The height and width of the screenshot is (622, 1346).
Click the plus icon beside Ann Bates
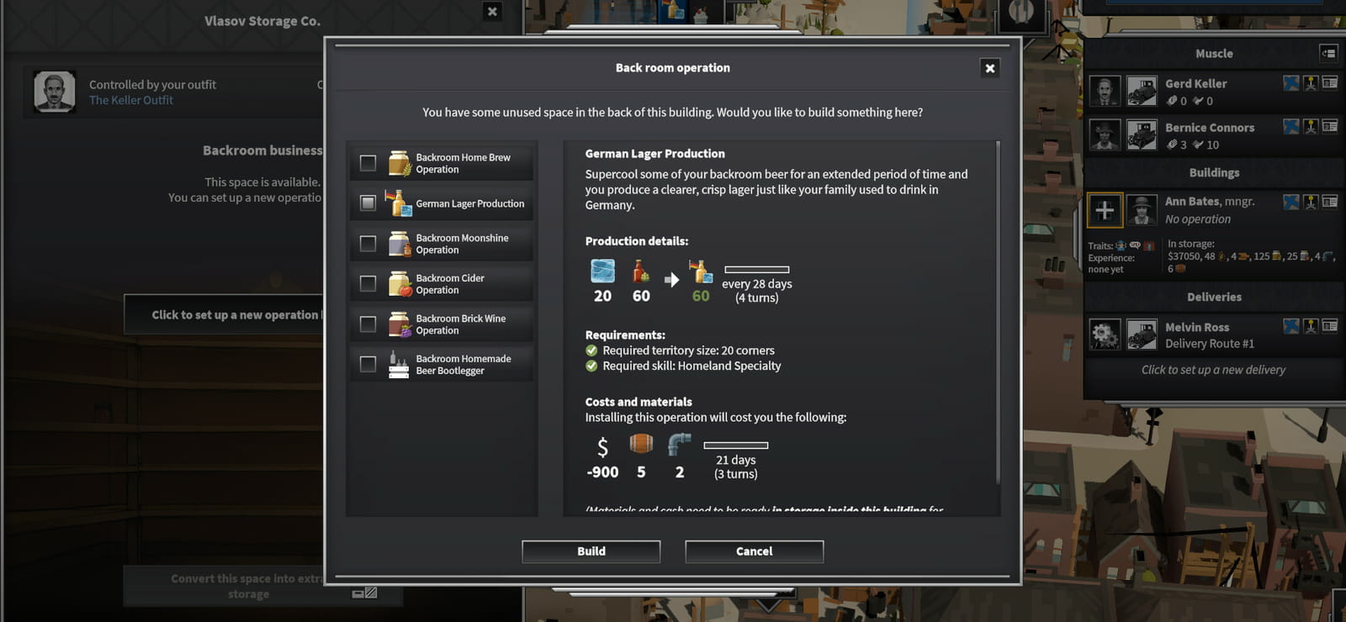point(1105,210)
